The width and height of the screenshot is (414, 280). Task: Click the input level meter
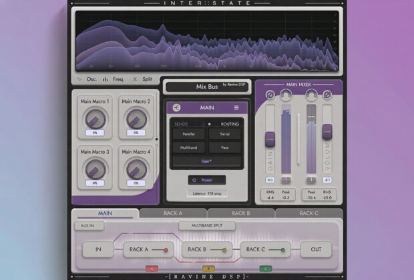pyautogui.click(x=286, y=140)
